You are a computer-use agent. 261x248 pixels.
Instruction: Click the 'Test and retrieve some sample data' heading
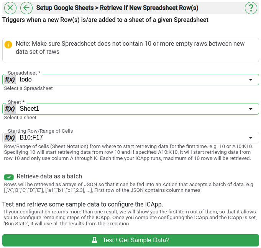click(82, 204)
